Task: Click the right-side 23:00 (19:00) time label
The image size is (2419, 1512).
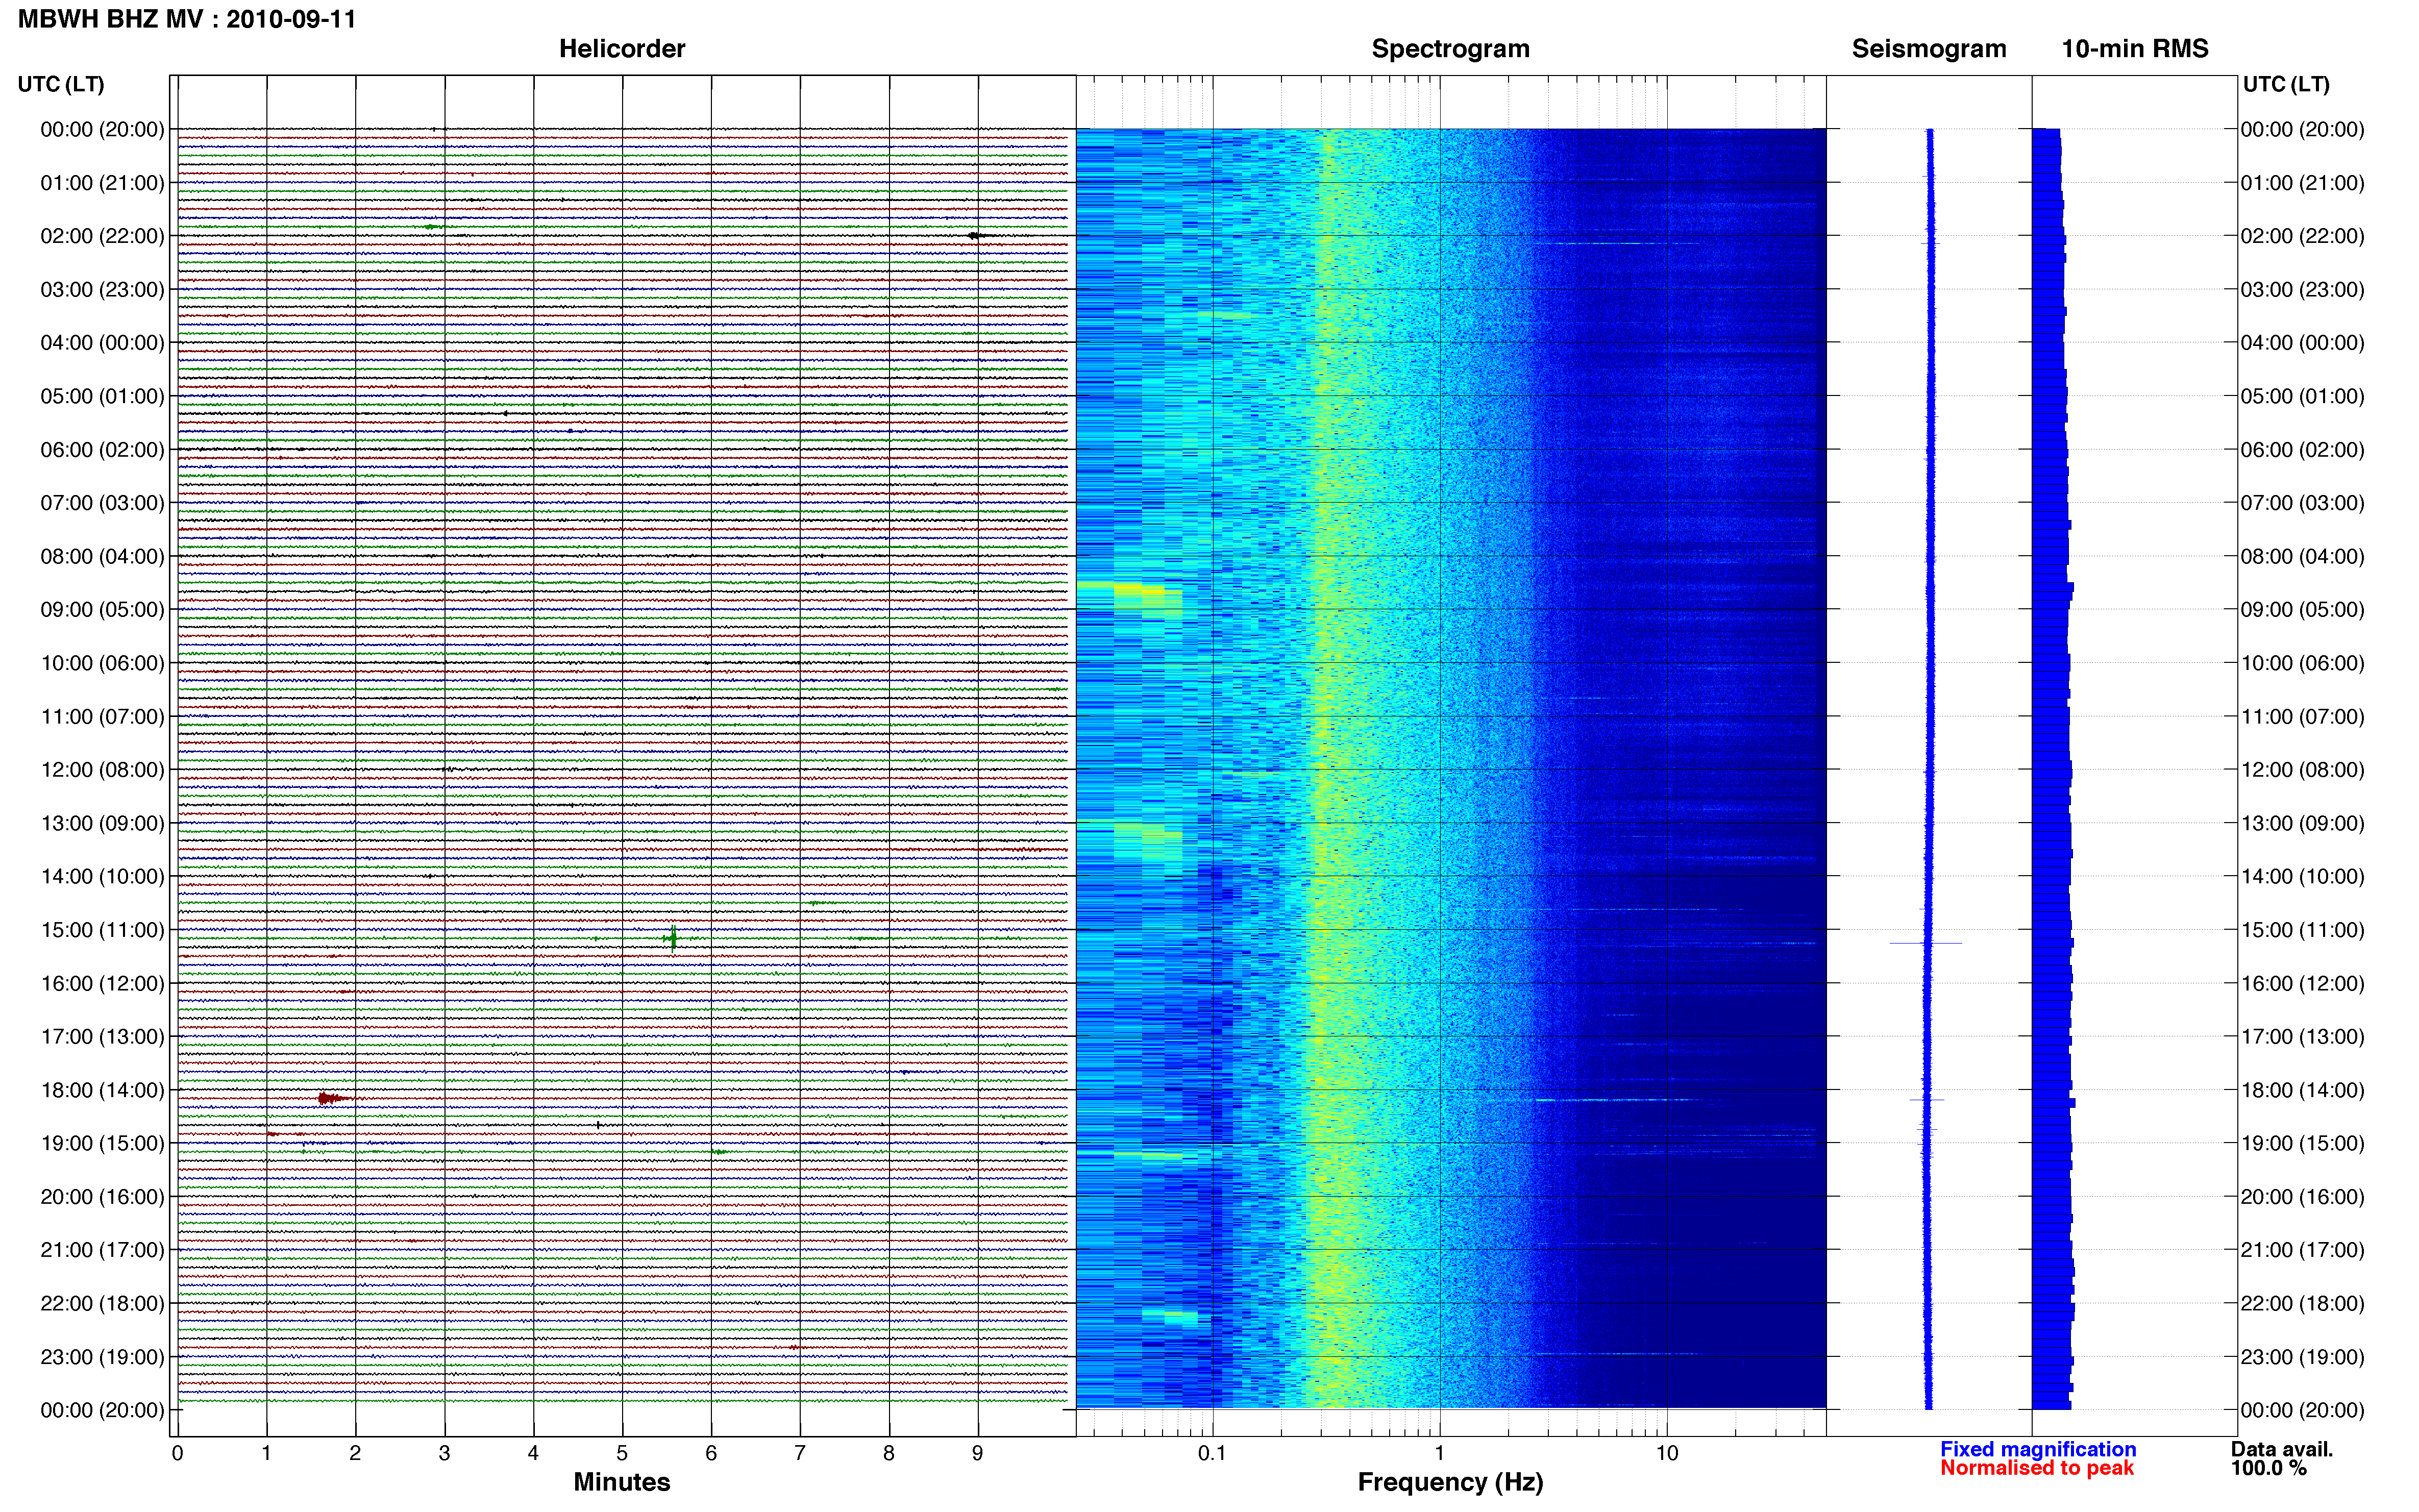Action: [2302, 1357]
